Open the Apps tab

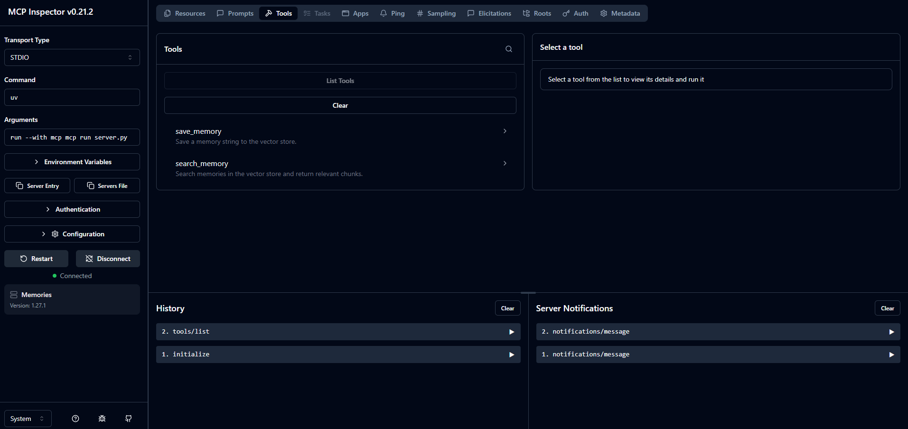[356, 13]
